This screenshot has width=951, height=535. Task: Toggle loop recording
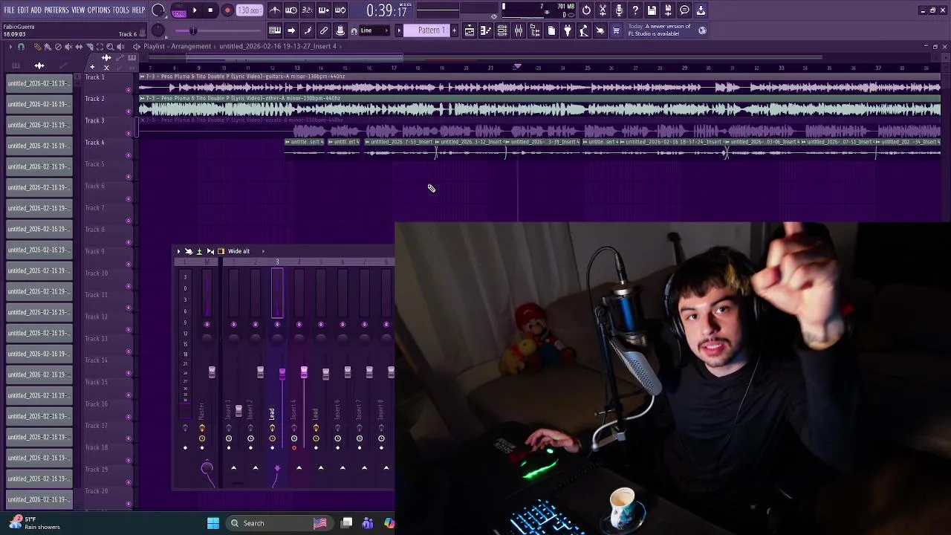pos(340,10)
